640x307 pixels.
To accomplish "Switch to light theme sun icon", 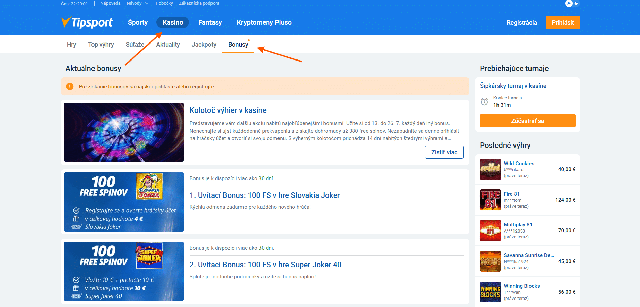I will pyautogui.click(x=569, y=3).
